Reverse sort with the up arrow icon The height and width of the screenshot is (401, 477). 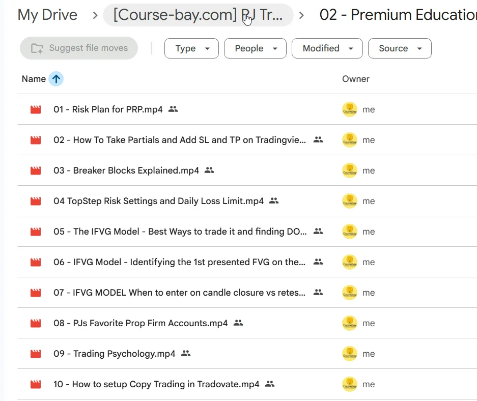57,79
